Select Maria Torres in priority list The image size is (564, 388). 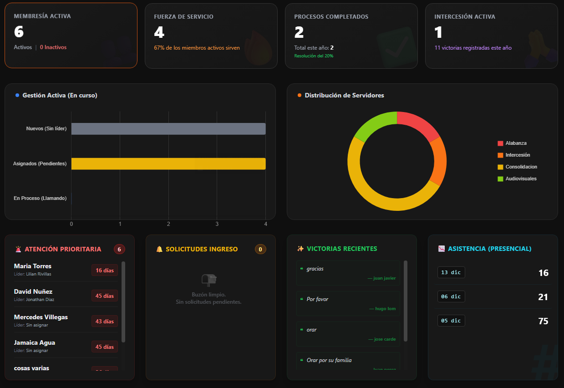click(33, 266)
